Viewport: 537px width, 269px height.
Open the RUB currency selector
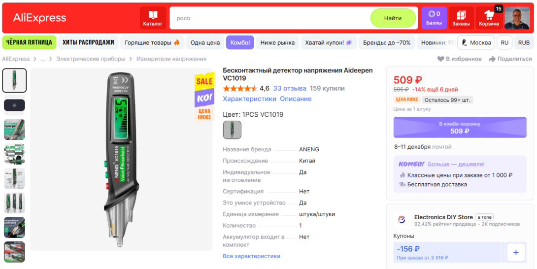click(x=524, y=43)
